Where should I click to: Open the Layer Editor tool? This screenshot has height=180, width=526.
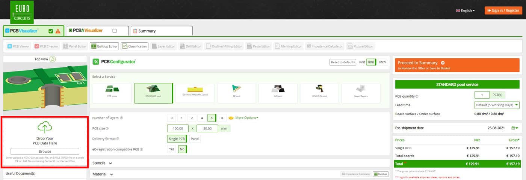click(163, 46)
